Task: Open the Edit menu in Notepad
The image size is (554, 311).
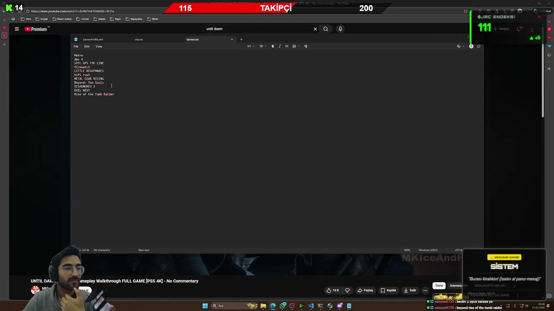Action: [87, 46]
